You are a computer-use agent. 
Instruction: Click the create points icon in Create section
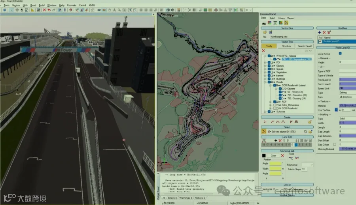click(265, 122)
